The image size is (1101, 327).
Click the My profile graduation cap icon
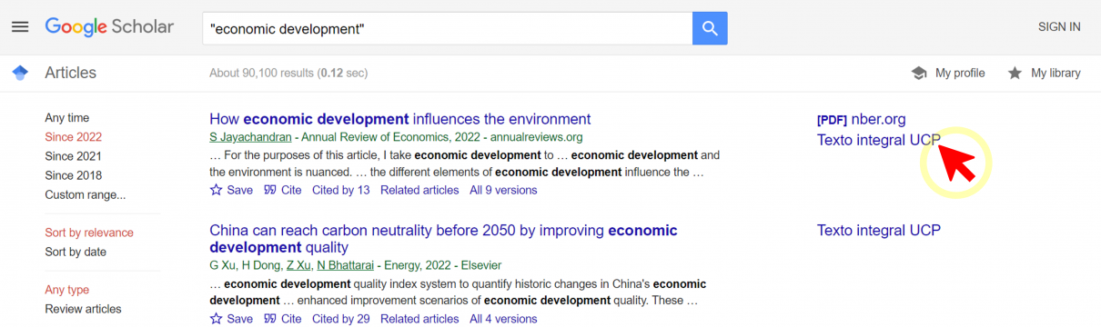919,74
